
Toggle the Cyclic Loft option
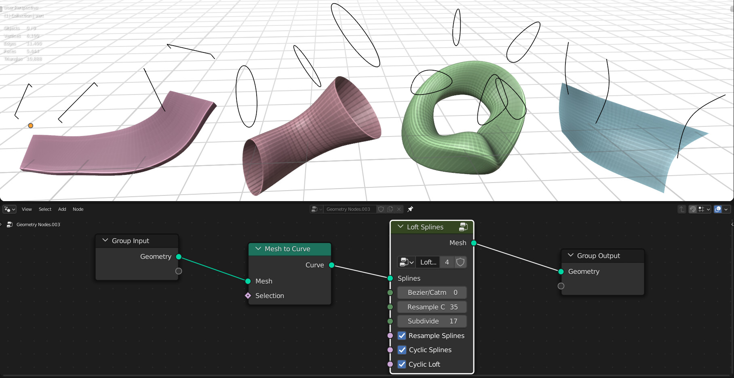(401, 364)
